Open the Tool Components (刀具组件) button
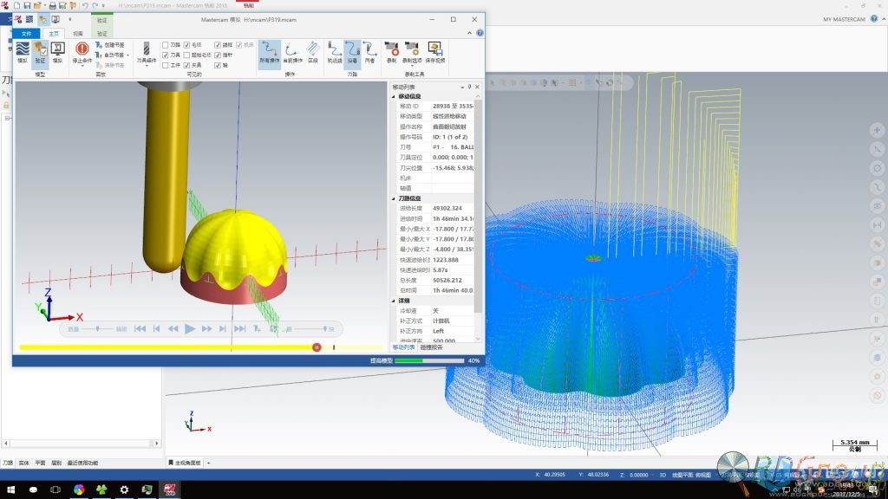The image size is (888, 499). [146, 54]
